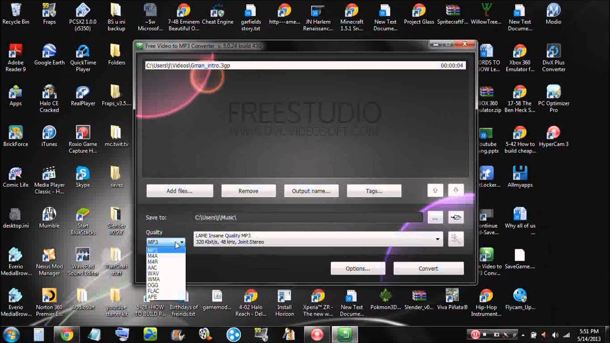
Task: Open the Folders desktop folder
Action: (116, 55)
